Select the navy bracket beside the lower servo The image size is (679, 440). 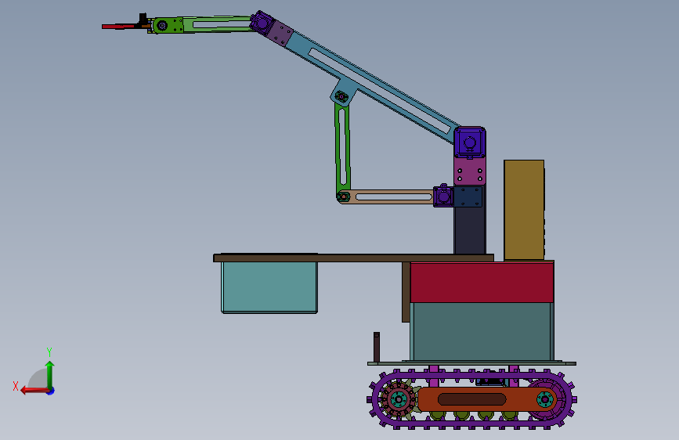click(468, 197)
